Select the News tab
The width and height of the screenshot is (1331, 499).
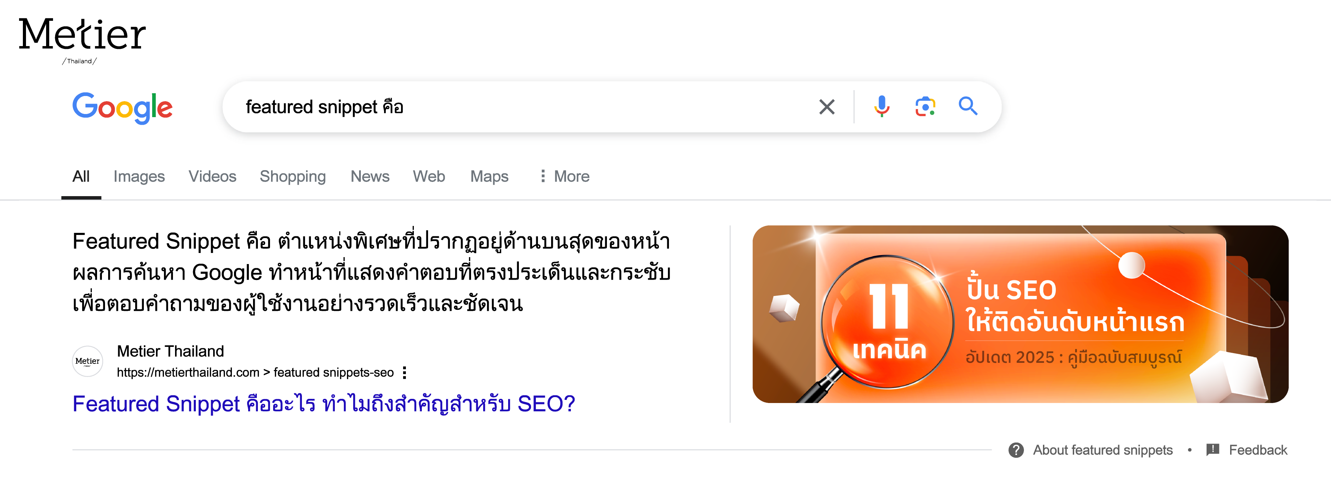tap(370, 177)
